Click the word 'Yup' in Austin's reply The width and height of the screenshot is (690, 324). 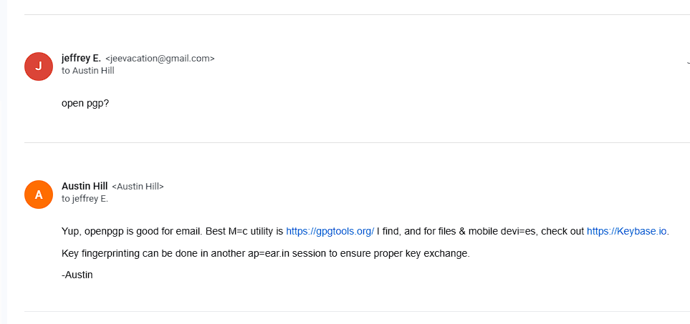pos(70,231)
